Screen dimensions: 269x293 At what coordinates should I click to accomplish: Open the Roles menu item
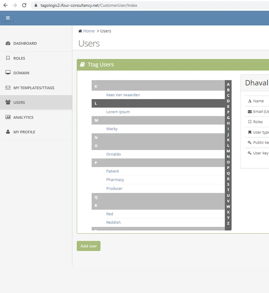pos(19,58)
